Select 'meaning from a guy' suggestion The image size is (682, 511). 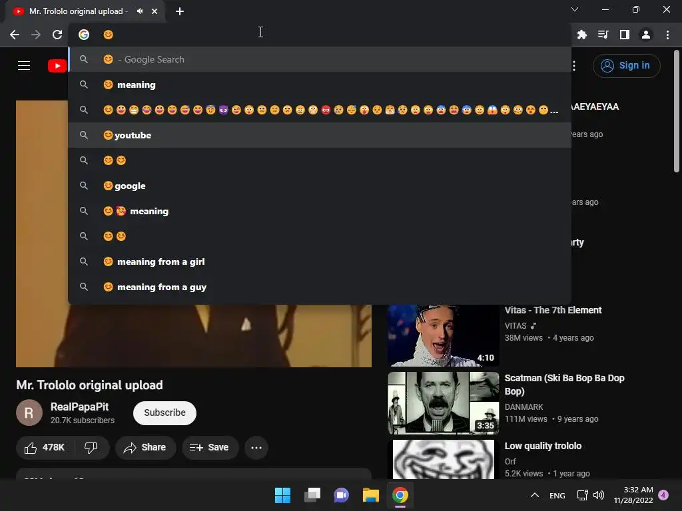click(320, 287)
